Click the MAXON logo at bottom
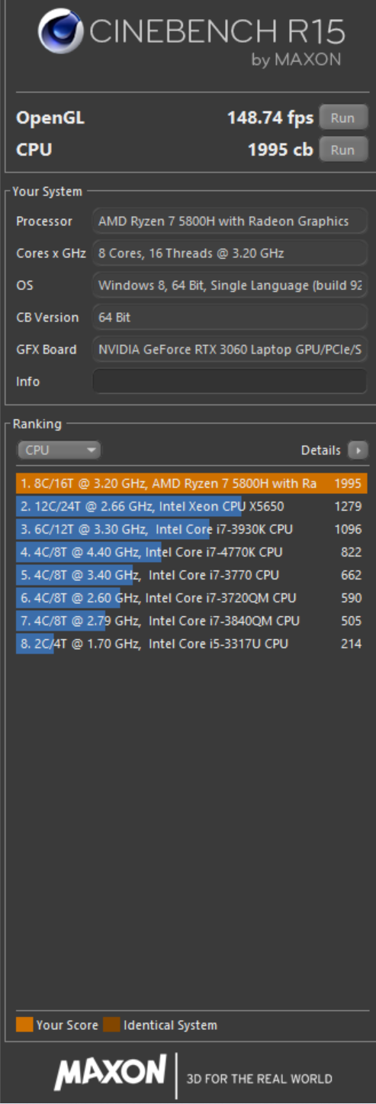 coord(110,1073)
